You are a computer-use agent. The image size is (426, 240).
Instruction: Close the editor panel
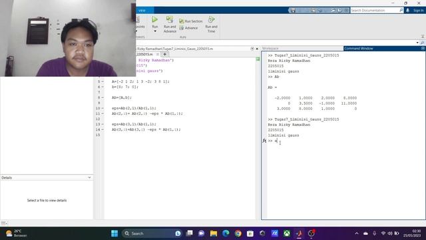coord(257,49)
